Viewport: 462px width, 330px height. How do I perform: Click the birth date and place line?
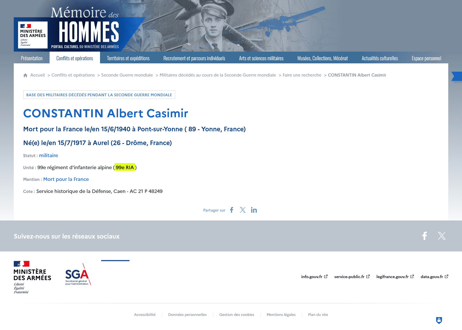pos(97,143)
